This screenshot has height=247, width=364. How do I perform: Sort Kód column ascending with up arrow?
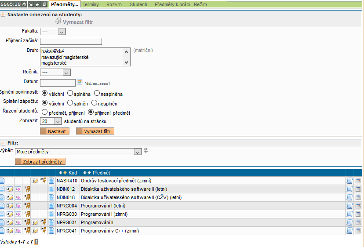click(66, 173)
